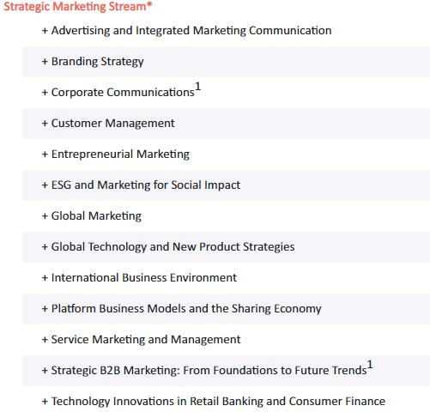Click footnote 1 after Future Trends
430x412 pixels.
coord(370,364)
